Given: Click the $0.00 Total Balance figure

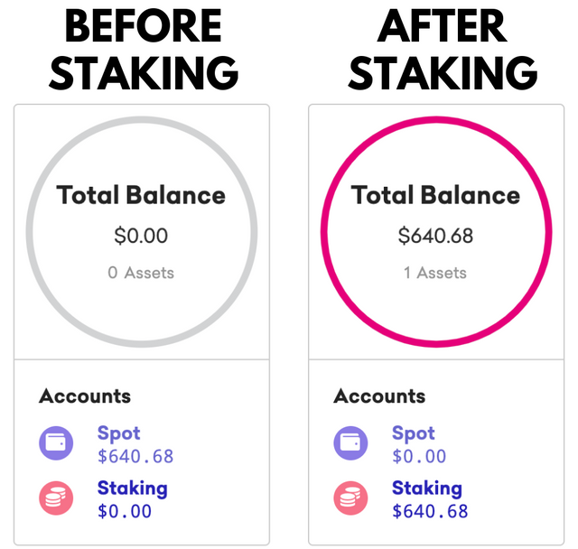Looking at the screenshot, I should point(141,236).
